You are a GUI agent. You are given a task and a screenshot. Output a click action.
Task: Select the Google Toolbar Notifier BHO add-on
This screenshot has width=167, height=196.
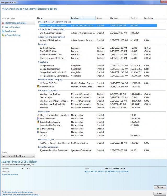tap(53, 72)
